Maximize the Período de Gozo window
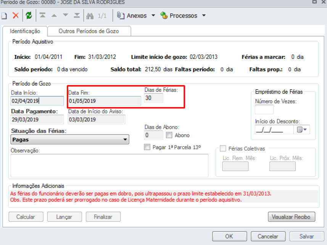Screen dimensions: 327x245 point(314,2)
